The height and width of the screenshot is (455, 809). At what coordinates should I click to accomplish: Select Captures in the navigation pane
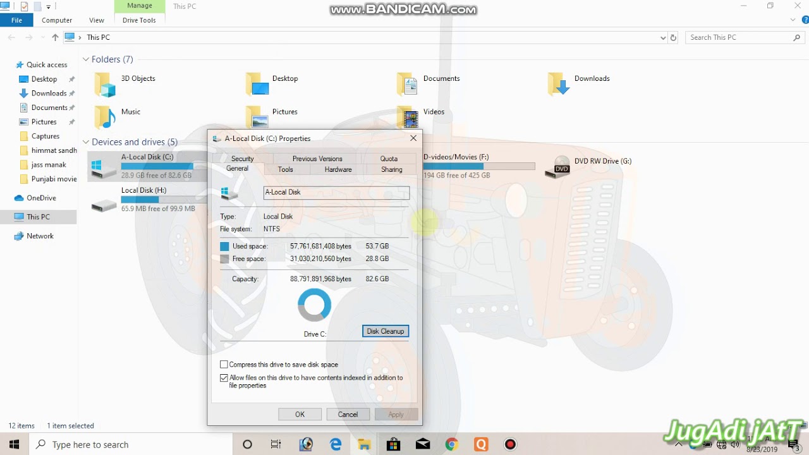(x=46, y=136)
